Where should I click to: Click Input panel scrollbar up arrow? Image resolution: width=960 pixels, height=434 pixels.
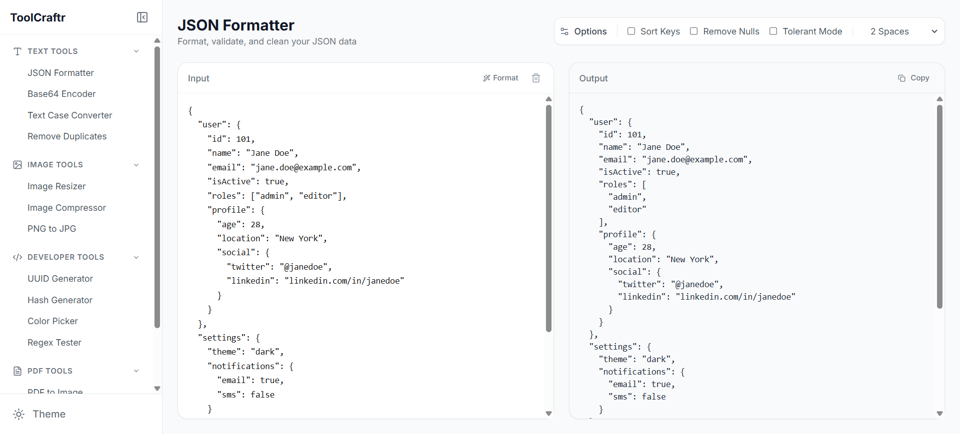[548, 99]
